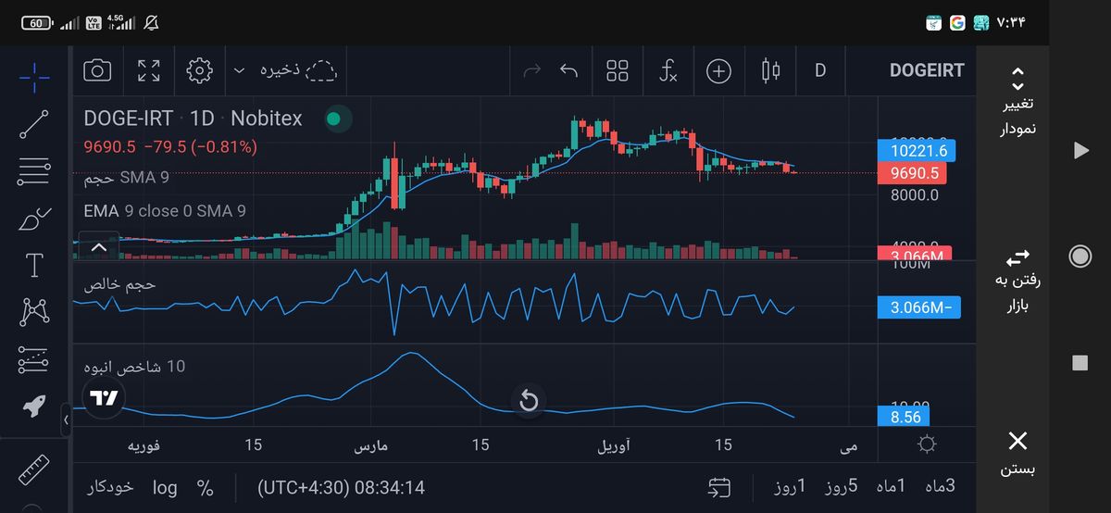
Task: Toggle the percent scale
Action: point(205,487)
